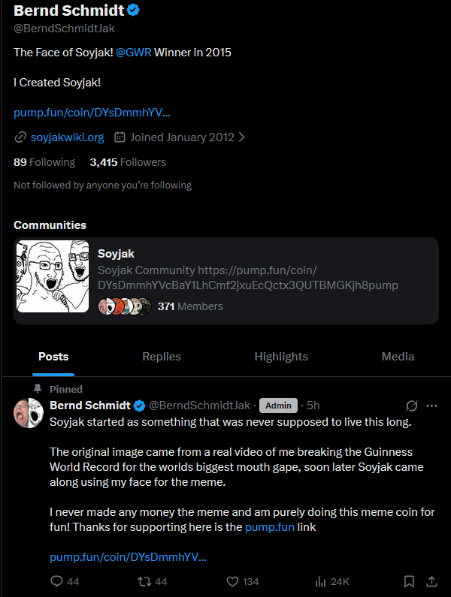
Task: Open pump.fun coin link in bio
Action: [92, 113]
